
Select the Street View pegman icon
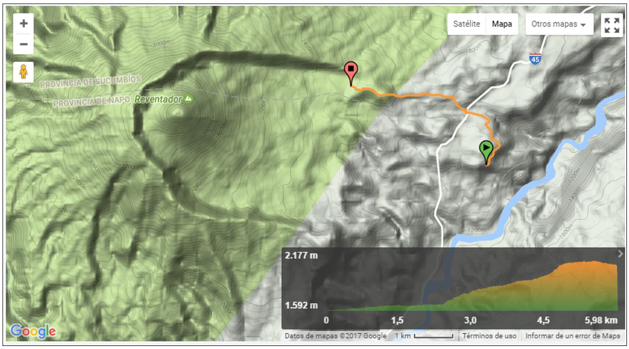point(23,73)
